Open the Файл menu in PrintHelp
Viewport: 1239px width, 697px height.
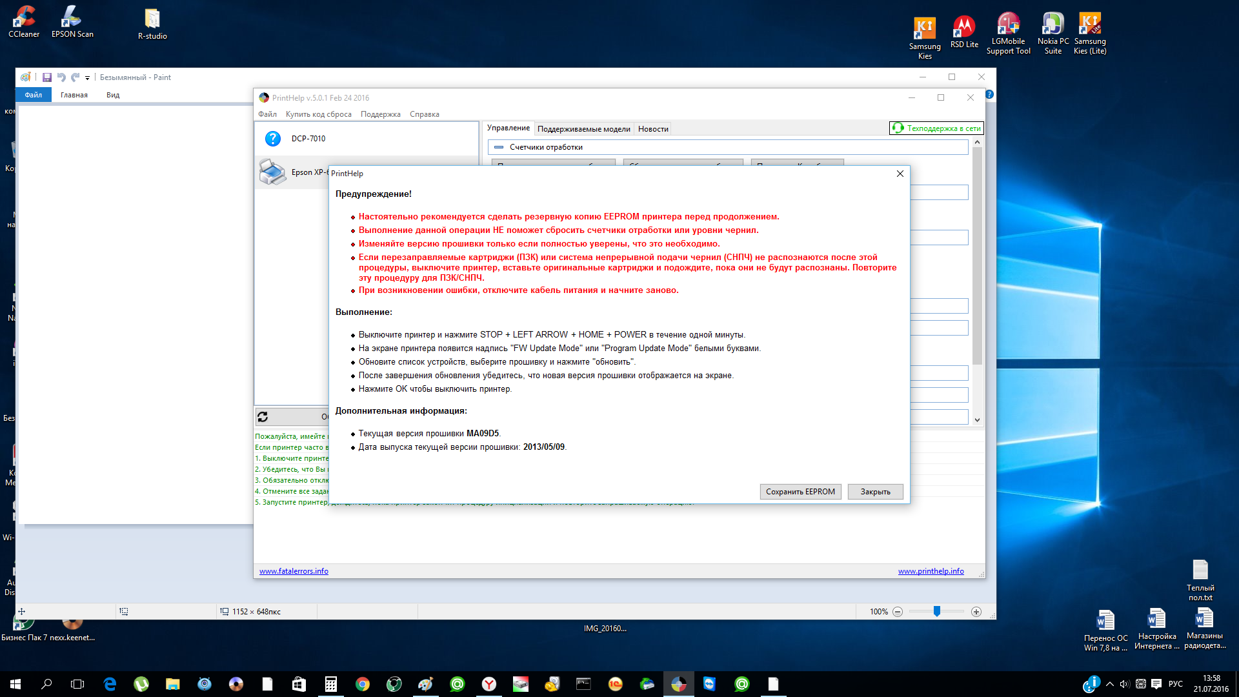pos(267,114)
